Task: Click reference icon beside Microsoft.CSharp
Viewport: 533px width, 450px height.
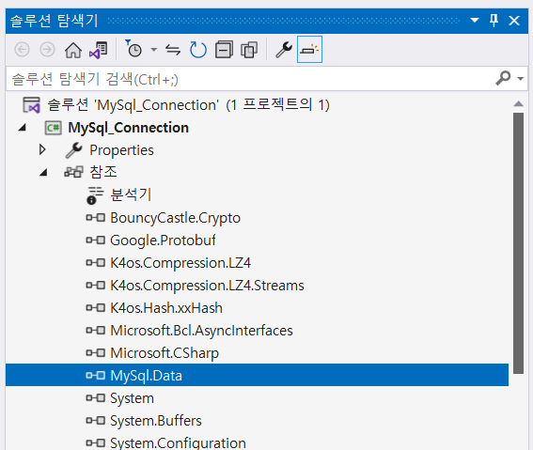Action: [96, 352]
